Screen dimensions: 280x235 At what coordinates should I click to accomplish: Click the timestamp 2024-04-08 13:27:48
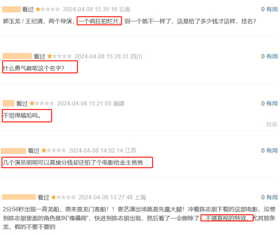pyautogui.click(x=106, y=197)
